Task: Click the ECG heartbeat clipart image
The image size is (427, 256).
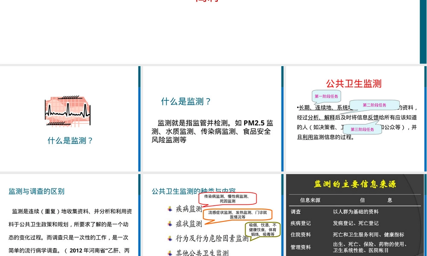Action: (x=67, y=111)
